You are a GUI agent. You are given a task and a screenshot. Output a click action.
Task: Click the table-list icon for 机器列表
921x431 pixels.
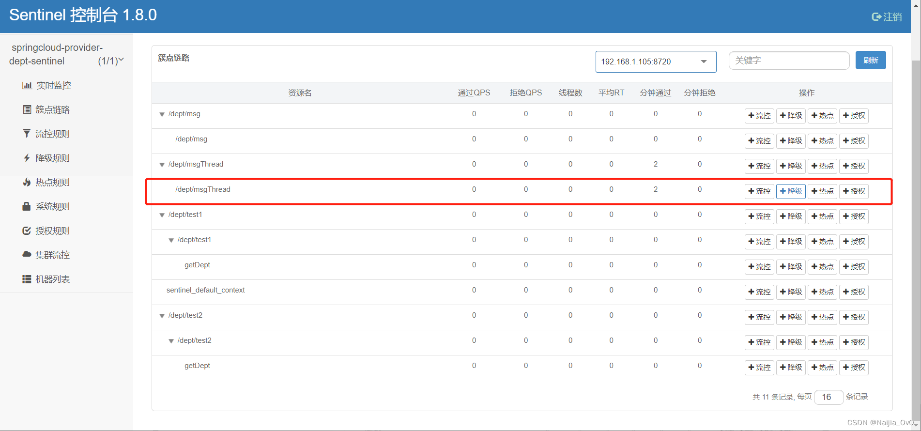(27, 279)
